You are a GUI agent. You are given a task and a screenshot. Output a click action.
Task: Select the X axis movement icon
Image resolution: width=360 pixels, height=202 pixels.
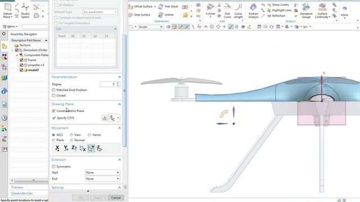(57, 148)
